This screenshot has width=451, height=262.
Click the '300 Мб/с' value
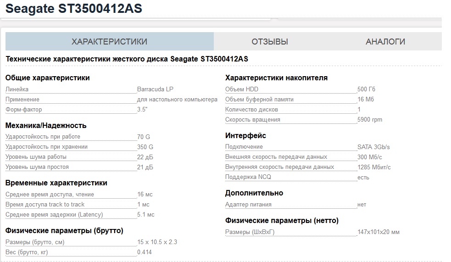pyautogui.click(x=370, y=157)
